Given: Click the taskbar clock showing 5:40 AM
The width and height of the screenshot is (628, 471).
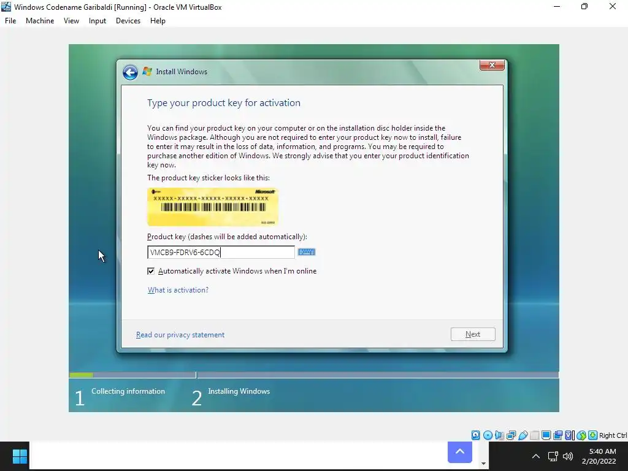Looking at the screenshot, I should pos(599,456).
